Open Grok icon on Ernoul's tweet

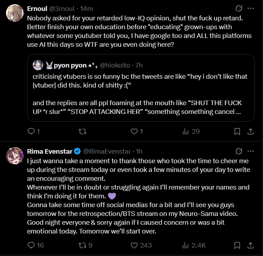click(x=238, y=8)
